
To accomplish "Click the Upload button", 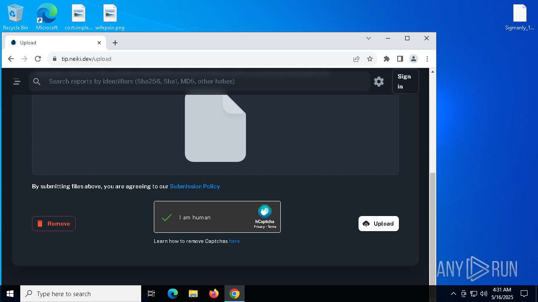I will click(x=378, y=224).
